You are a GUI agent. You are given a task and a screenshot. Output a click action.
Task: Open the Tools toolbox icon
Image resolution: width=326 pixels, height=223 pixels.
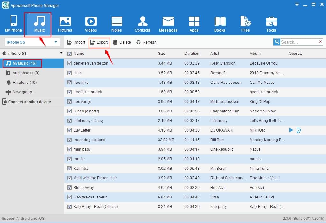pos(271,22)
